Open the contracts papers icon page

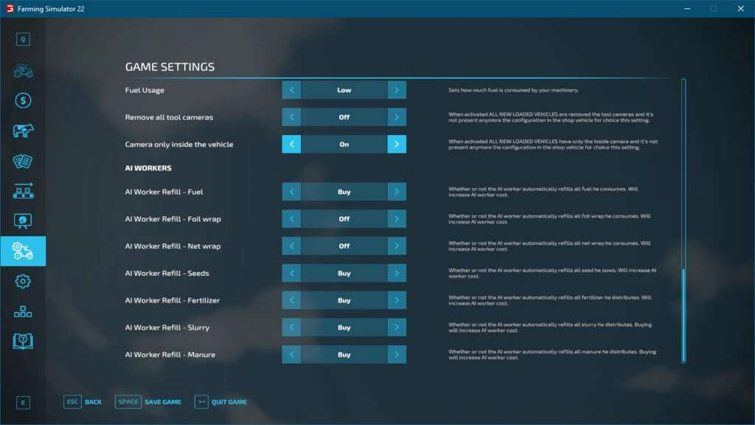pos(23,161)
